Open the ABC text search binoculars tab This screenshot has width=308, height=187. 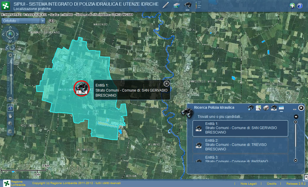[274, 108]
